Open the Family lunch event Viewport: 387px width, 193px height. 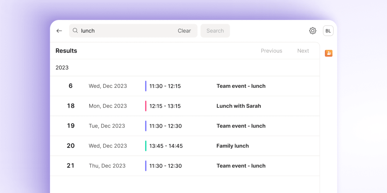[232, 146]
